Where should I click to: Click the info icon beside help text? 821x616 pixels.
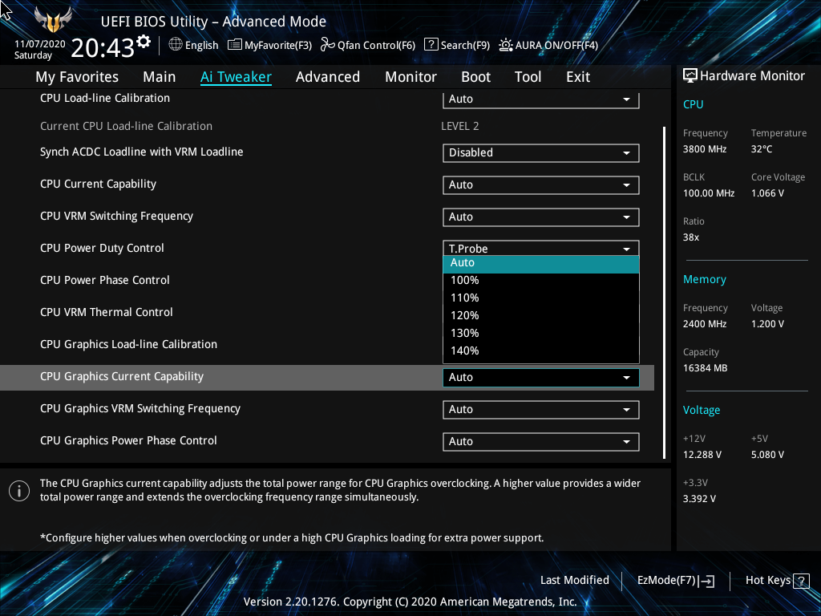coord(18,491)
